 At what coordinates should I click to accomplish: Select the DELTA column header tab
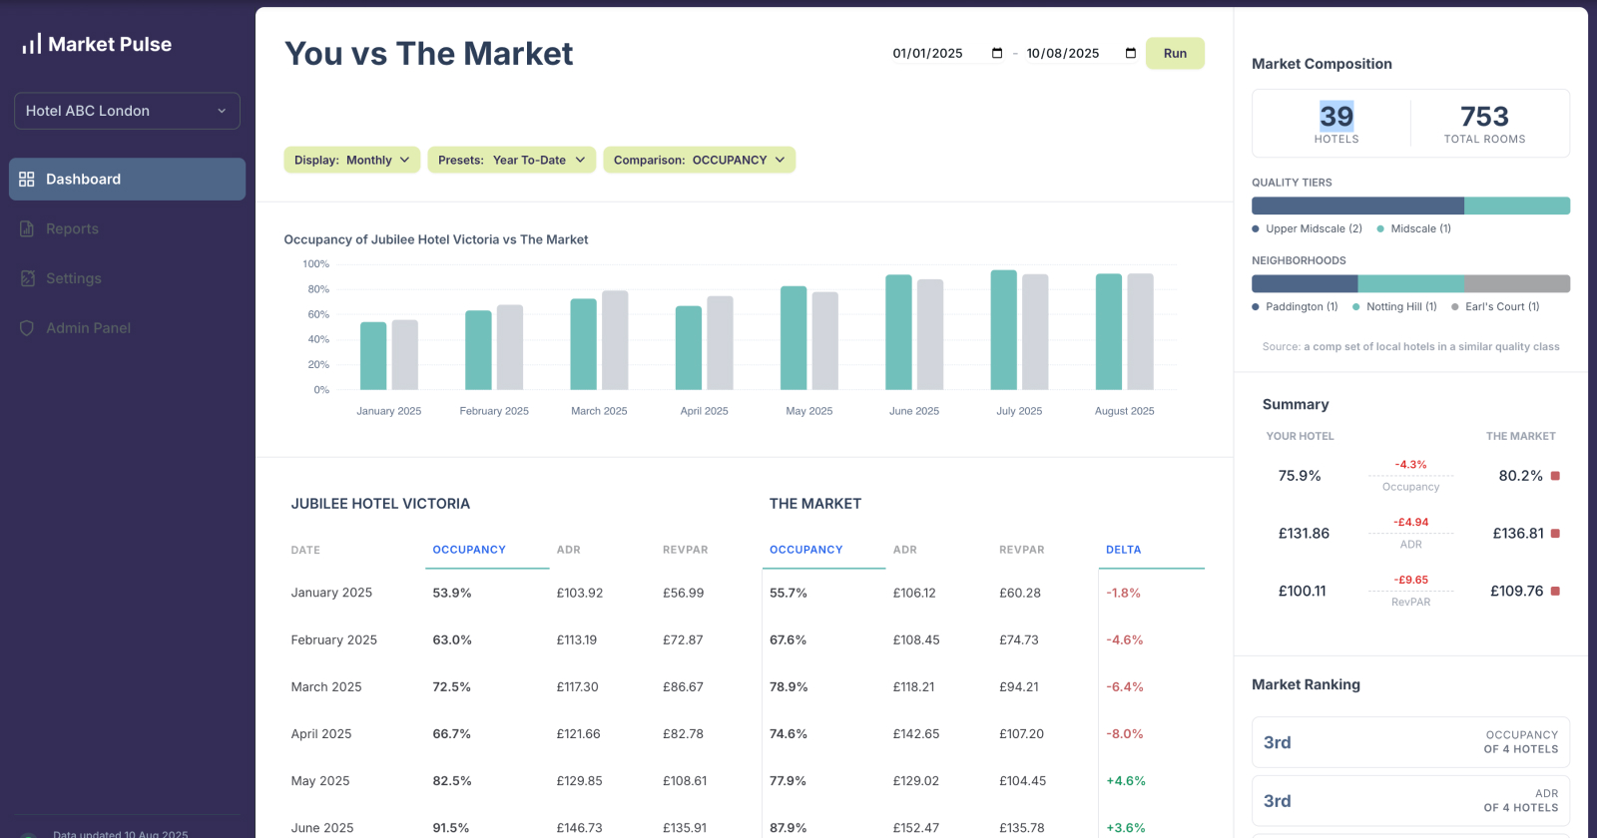click(x=1123, y=550)
